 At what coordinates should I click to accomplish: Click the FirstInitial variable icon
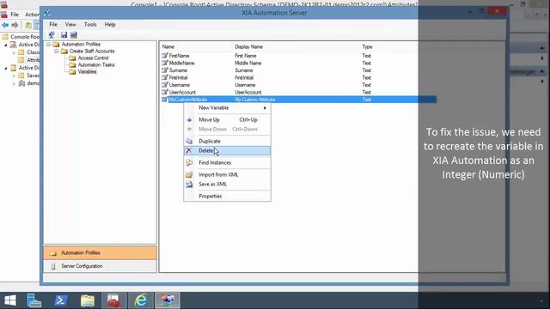(164, 78)
